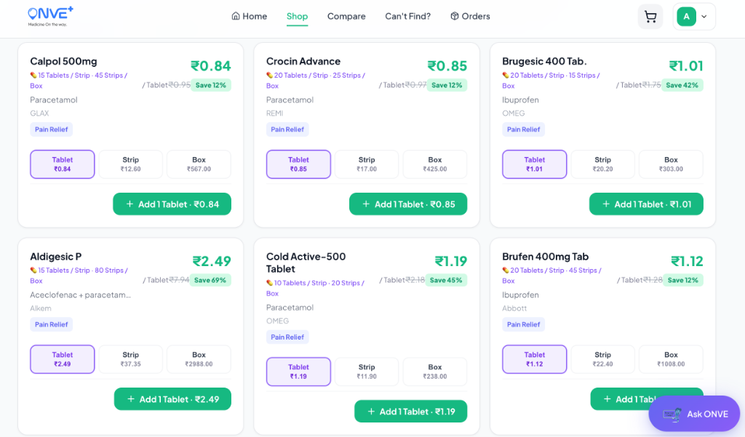
Task: Click the pill icon on Calpol pack info
Action: (x=33, y=75)
